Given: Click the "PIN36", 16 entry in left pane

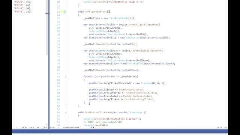Looking at the screenshot, I should [22, 2].
